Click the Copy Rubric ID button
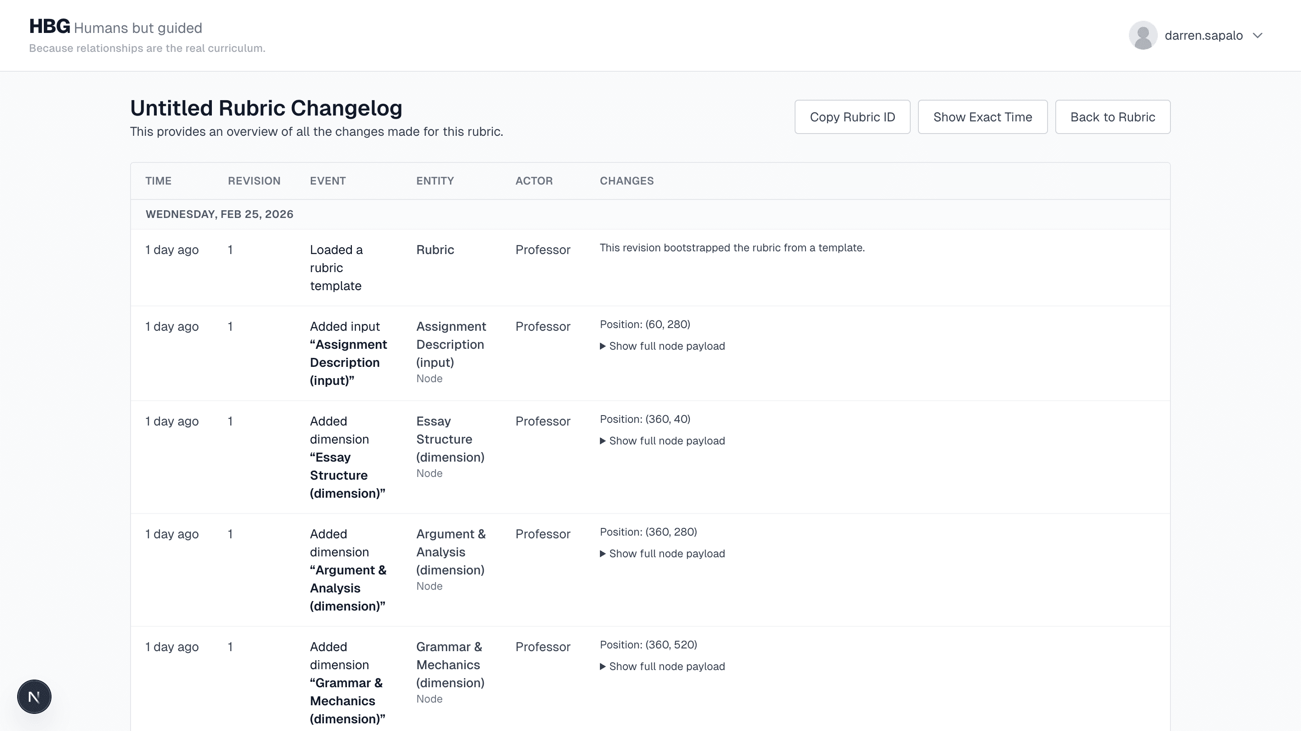The height and width of the screenshot is (731, 1301). pos(852,116)
